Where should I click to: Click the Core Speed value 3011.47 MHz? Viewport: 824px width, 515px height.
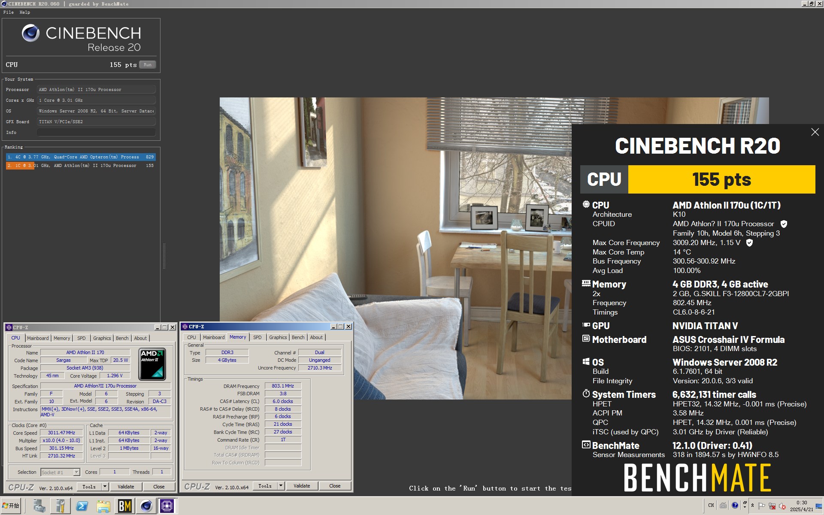pyautogui.click(x=61, y=433)
